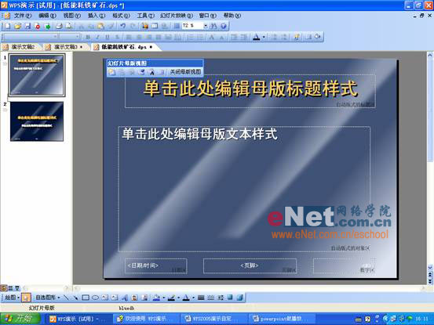Switch to normal view using bottom-left button
The width and height of the screenshot is (434, 325).
tap(4, 288)
